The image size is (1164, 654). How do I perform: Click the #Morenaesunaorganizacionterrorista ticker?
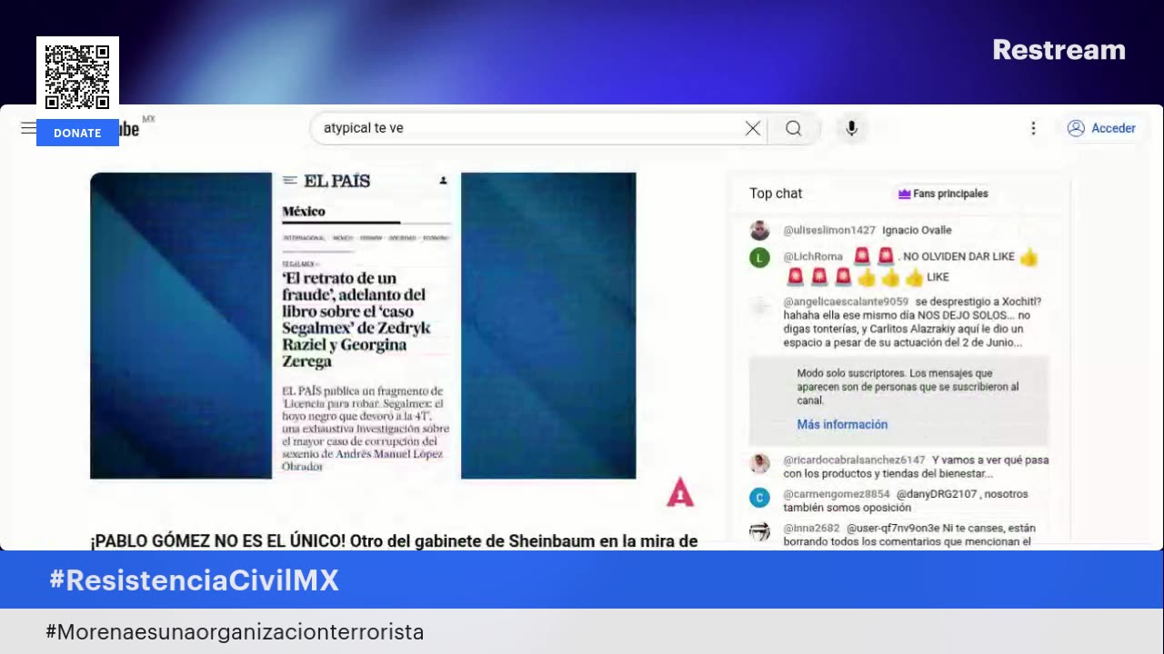tap(235, 631)
